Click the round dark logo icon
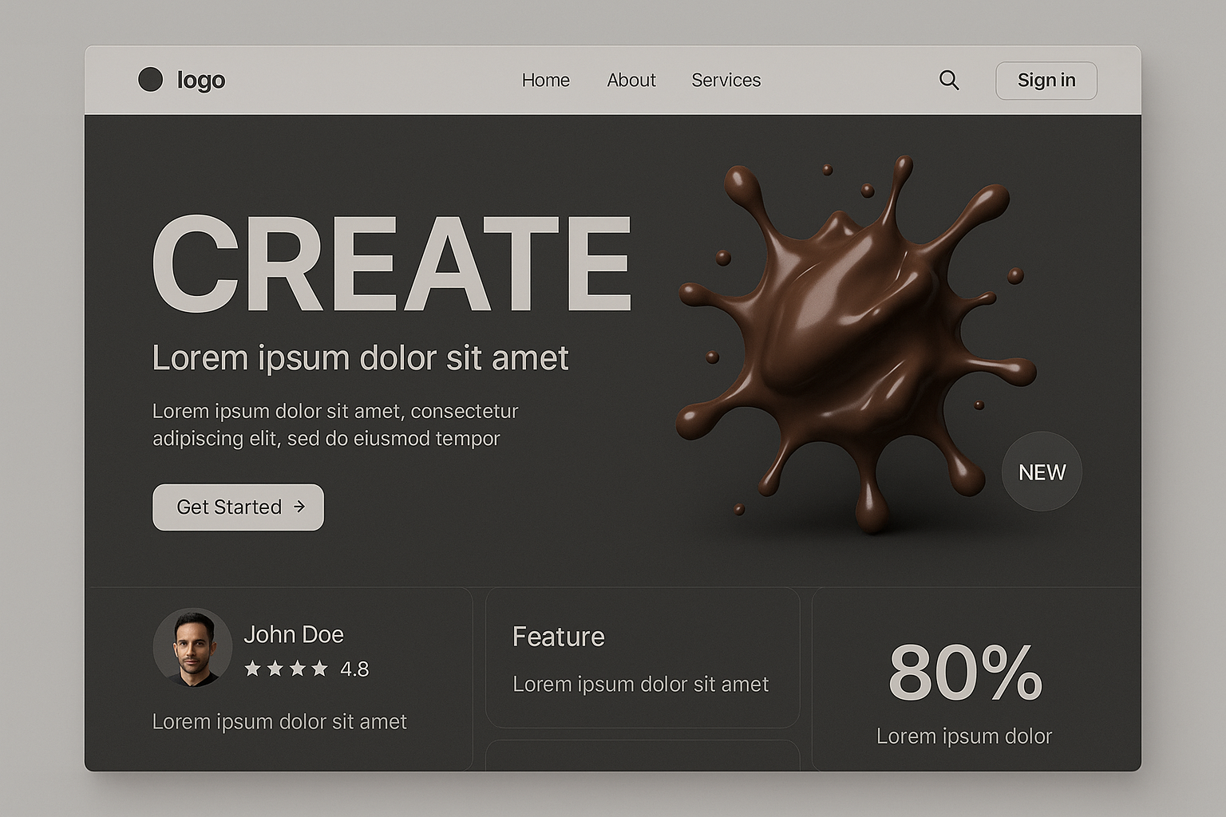Viewport: 1226px width, 817px height. click(x=150, y=79)
